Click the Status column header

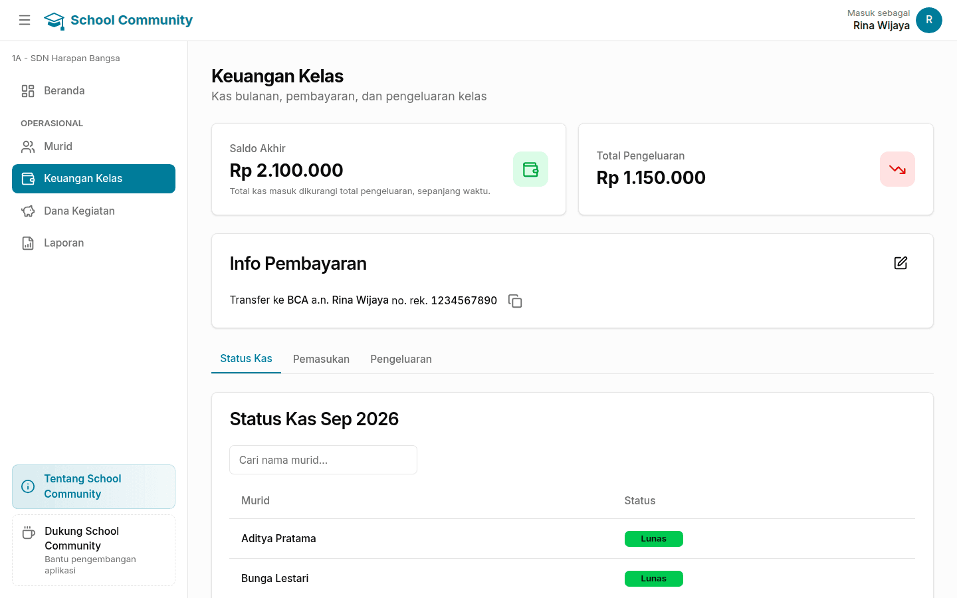(x=640, y=501)
